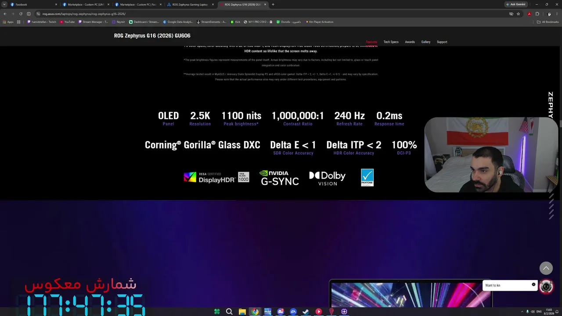562x316 pixels.
Task: Go back to the previous page
Action: click(x=5, y=14)
